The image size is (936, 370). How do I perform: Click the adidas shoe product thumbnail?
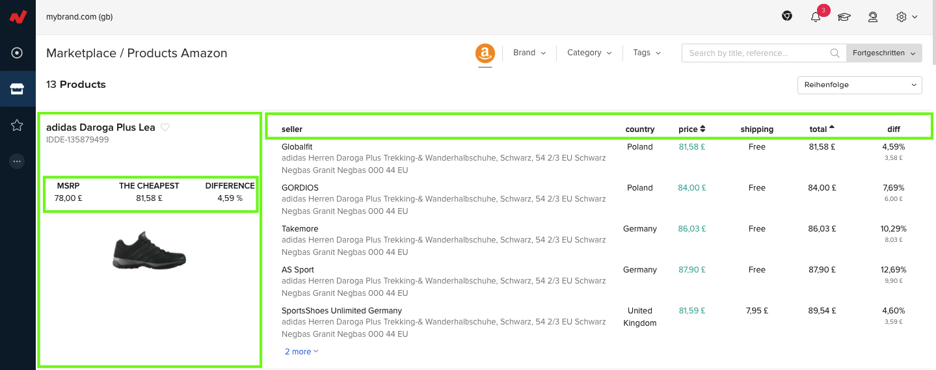pyautogui.click(x=150, y=250)
